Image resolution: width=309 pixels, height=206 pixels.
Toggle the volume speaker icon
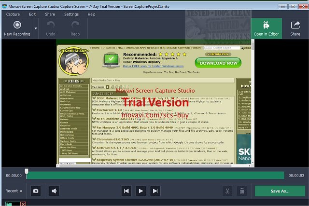coord(54,191)
